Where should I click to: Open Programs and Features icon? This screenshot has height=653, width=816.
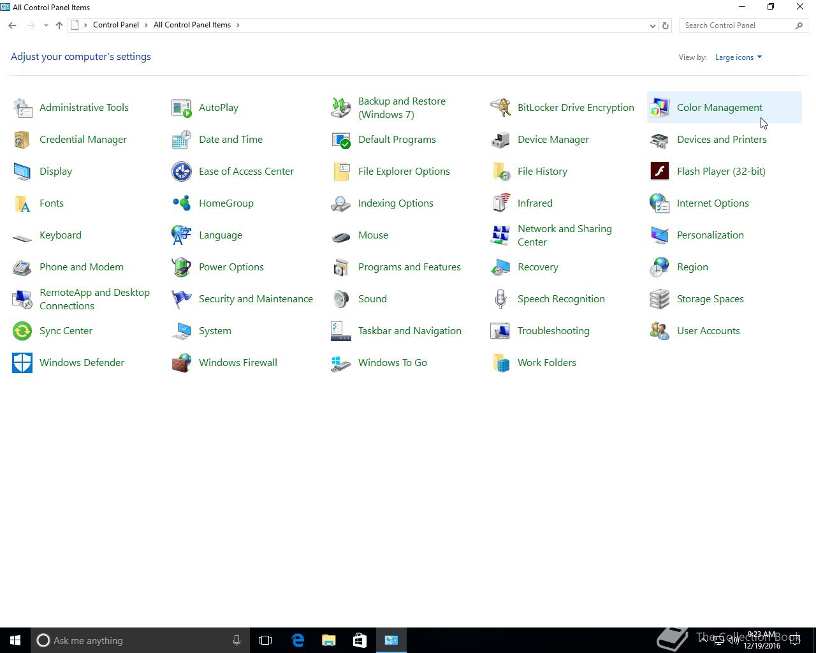(341, 267)
